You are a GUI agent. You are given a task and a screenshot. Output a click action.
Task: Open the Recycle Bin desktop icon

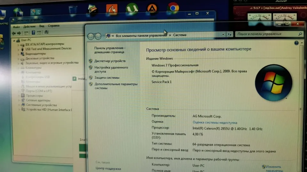coord(73,10)
